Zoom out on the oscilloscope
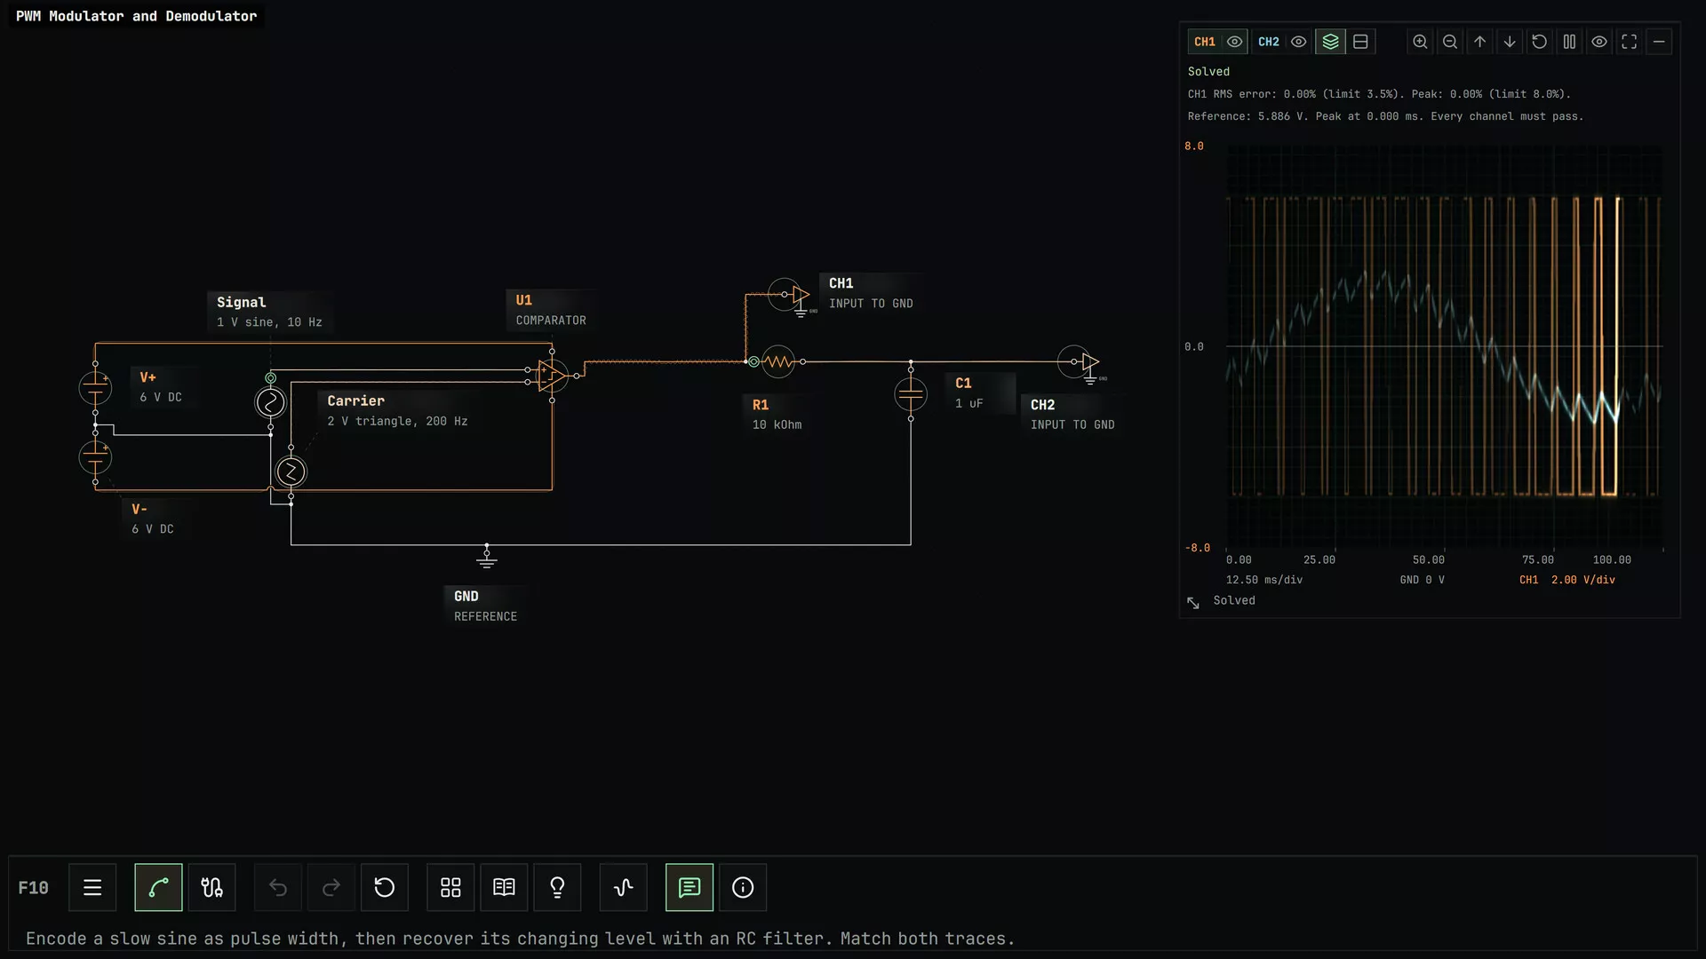The width and height of the screenshot is (1706, 959). click(1450, 42)
